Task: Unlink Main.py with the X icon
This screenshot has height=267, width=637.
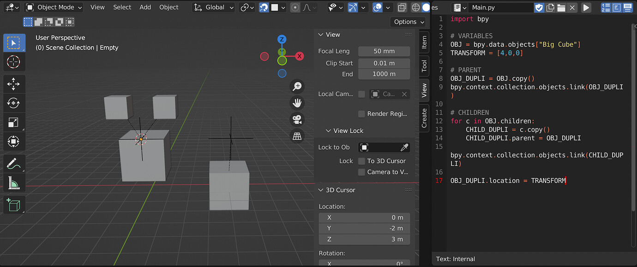Action: click(x=572, y=7)
